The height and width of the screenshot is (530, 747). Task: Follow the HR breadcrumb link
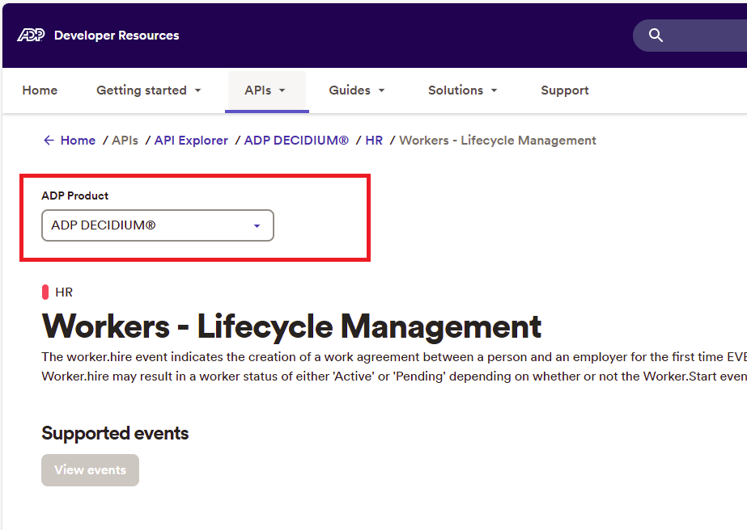374,141
